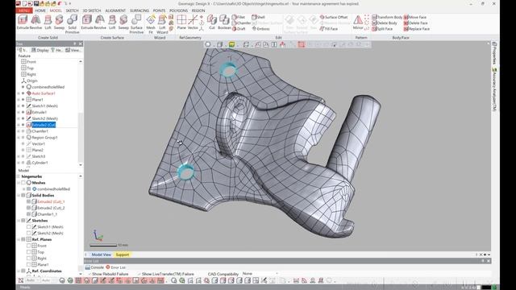Screen dimensions: 516x290
Task: Toggle checkbox for Right ref plane in Model tree
Action: click(29, 259)
